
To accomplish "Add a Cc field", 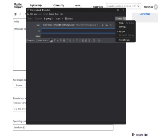I will click(x=103, y=25).
